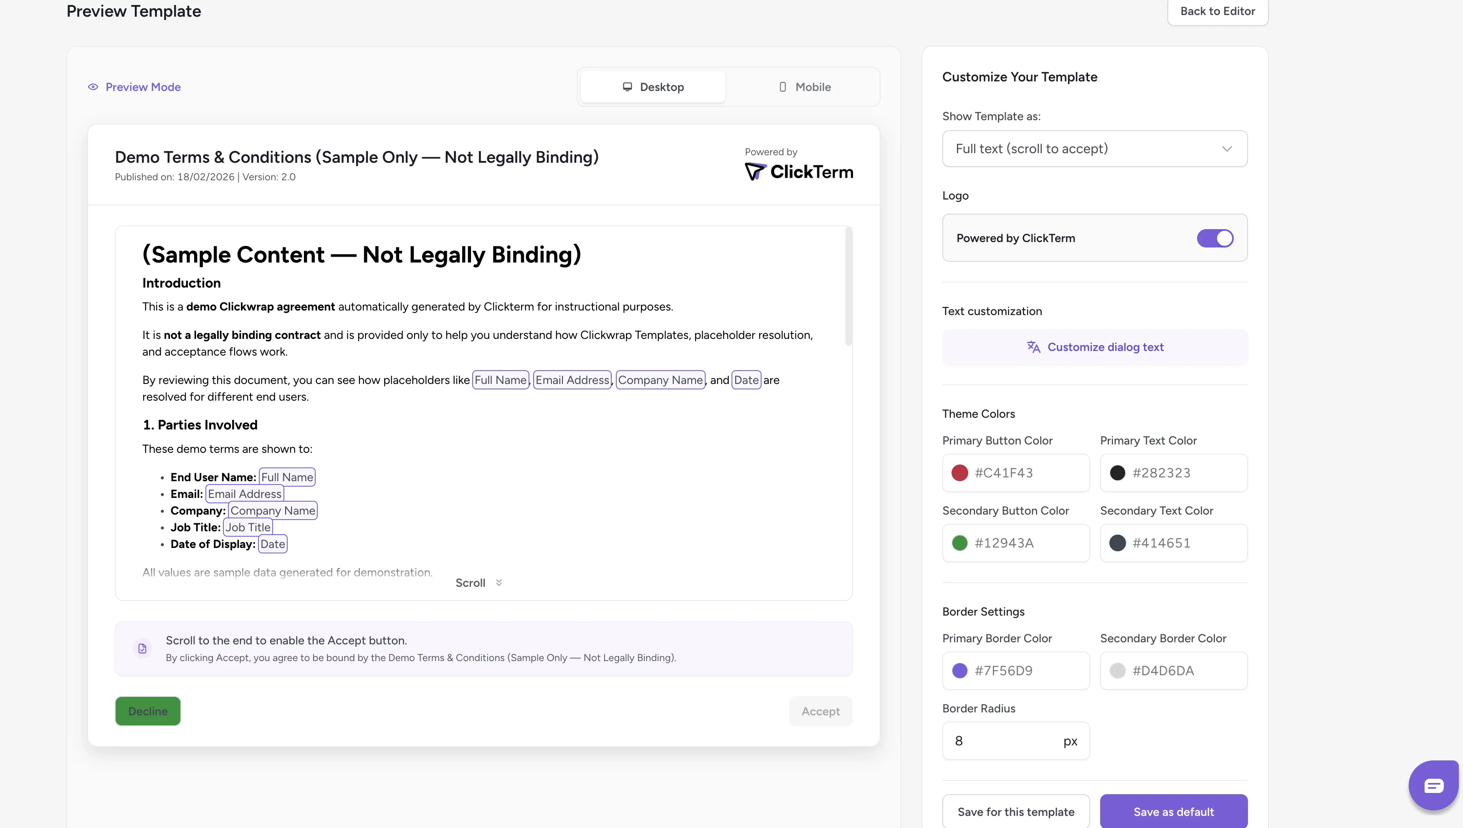Open the Primary Button Color red swatch

pos(959,473)
